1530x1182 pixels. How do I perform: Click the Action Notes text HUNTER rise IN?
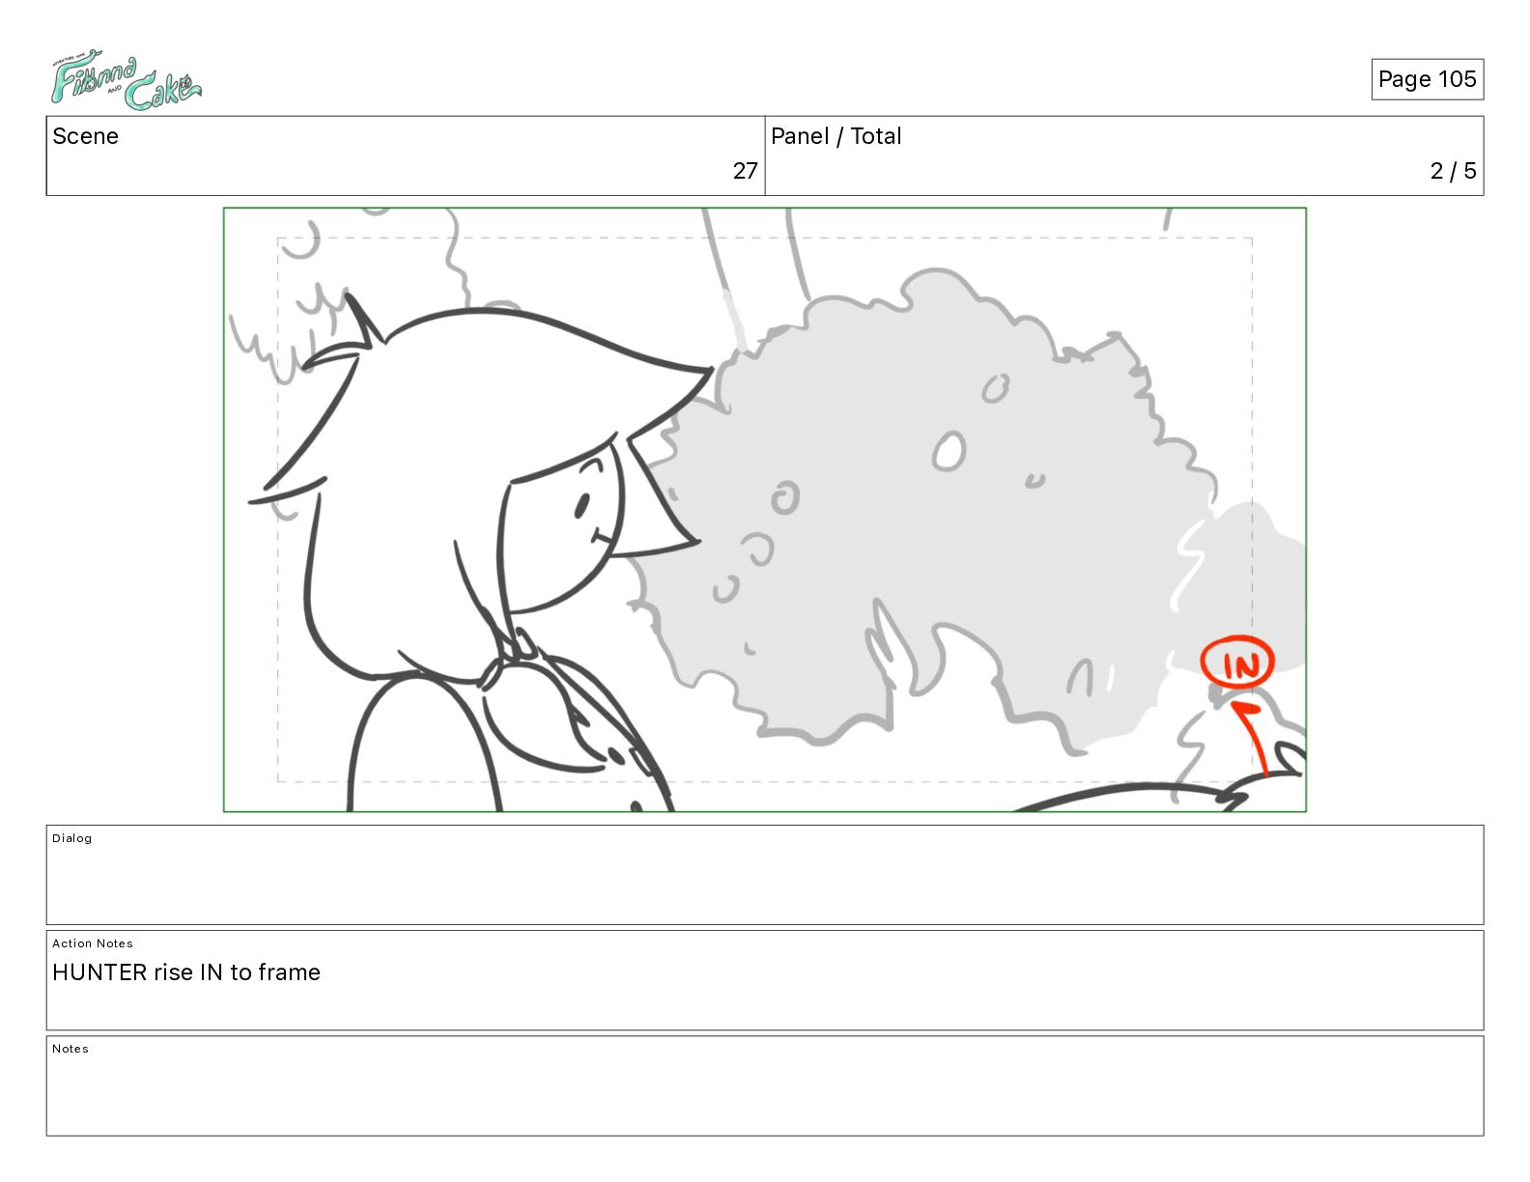point(186,972)
